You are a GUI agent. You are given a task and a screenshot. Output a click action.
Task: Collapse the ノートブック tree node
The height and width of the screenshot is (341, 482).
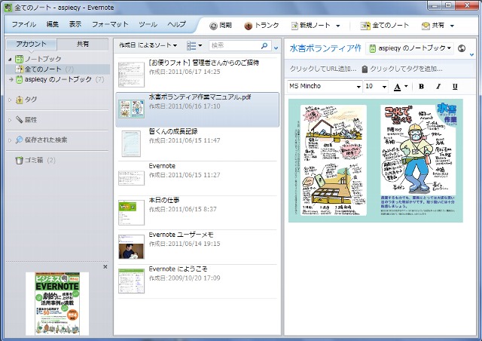(10, 59)
